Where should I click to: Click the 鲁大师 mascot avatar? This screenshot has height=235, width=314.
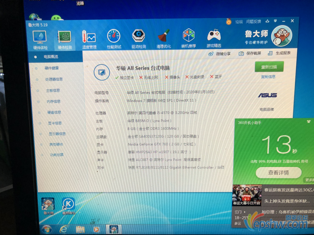282,36
